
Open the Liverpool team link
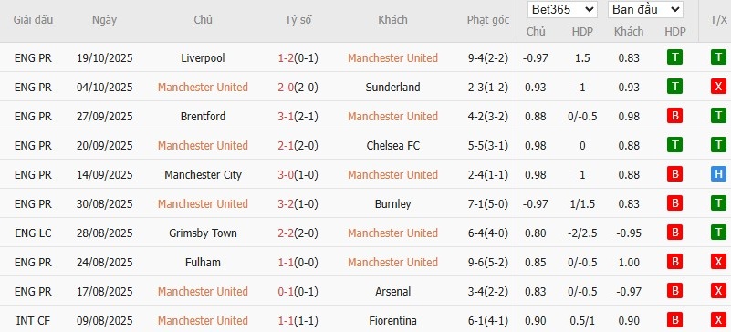click(203, 58)
